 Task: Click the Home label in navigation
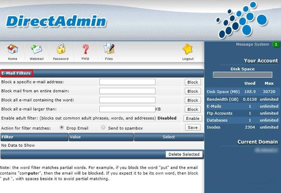pyautogui.click(x=13, y=59)
